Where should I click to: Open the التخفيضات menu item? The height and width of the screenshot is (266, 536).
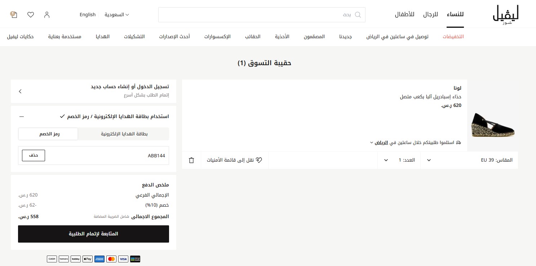453,37
